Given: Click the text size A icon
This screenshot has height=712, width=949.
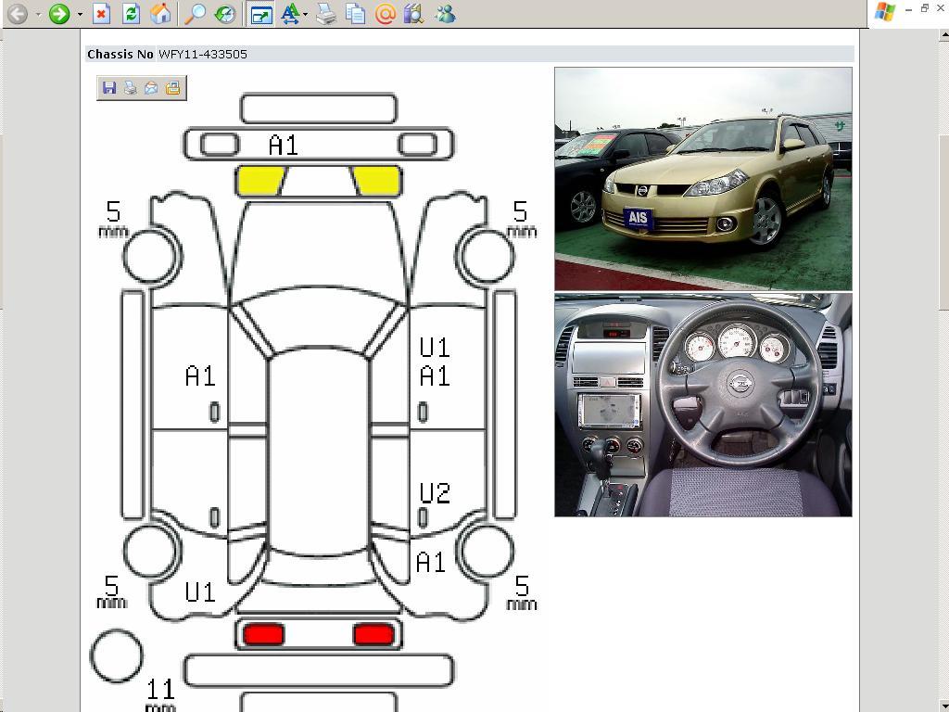Looking at the screenshot, I should click(290, 13).
